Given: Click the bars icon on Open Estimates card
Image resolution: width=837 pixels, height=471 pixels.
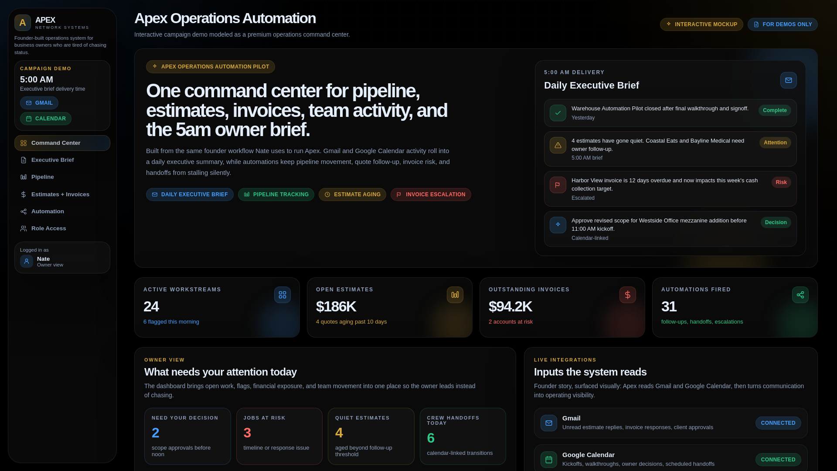Looking at the screenshot, I should pos(455,295).
